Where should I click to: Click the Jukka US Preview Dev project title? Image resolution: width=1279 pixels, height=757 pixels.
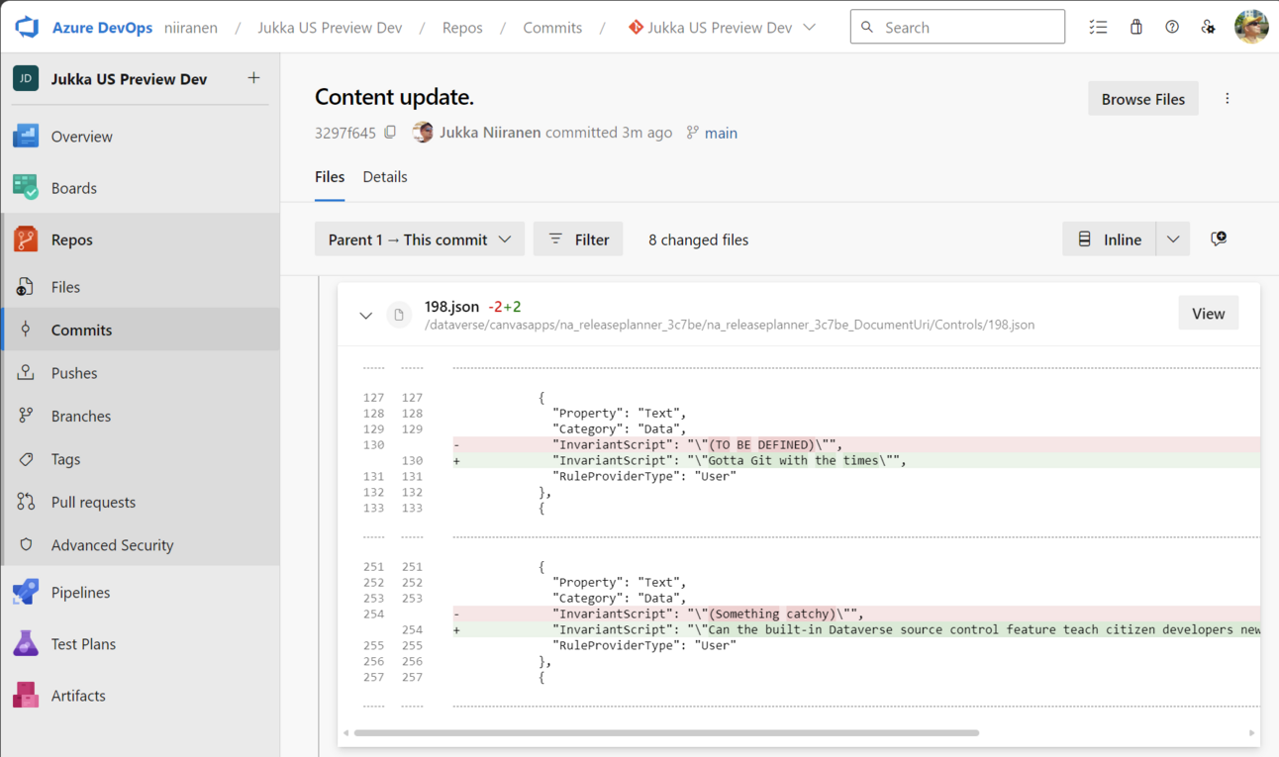(x=129, y=79)
